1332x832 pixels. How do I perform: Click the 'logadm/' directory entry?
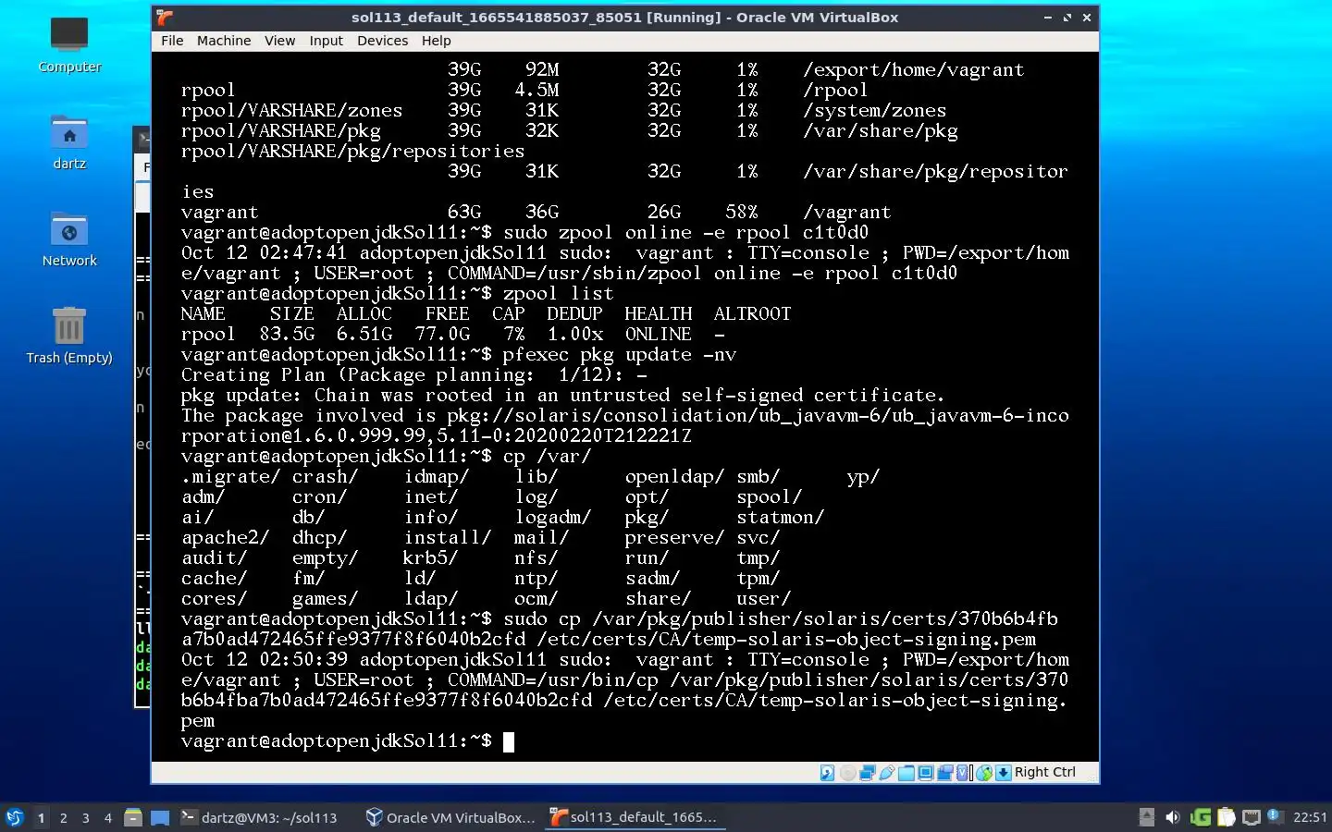click(x=552, y=517)
